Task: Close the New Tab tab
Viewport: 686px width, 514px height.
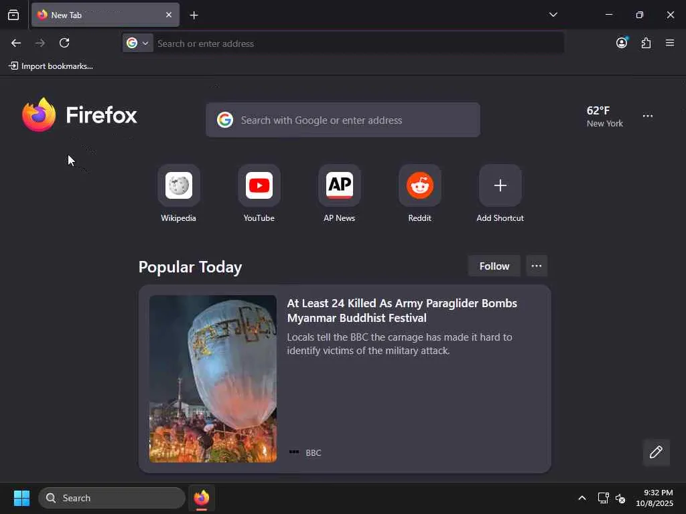Action: (169, 15)
